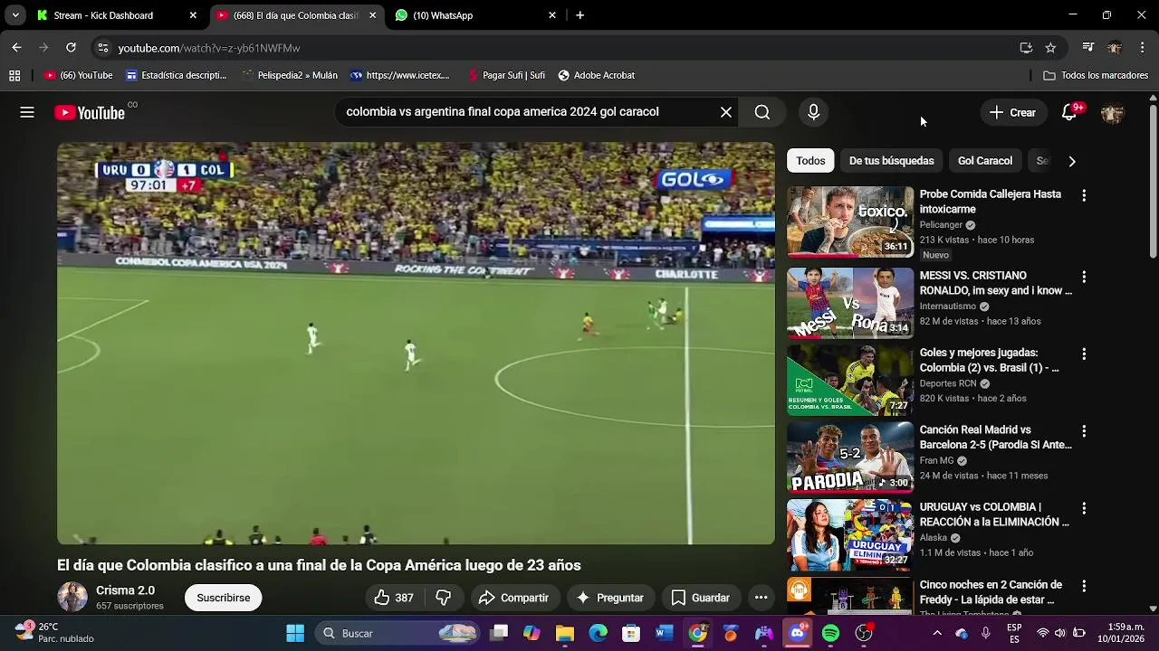Open the Chrome apps grid shortcut
1159x651 pixels.
click(x=14, y=75)
